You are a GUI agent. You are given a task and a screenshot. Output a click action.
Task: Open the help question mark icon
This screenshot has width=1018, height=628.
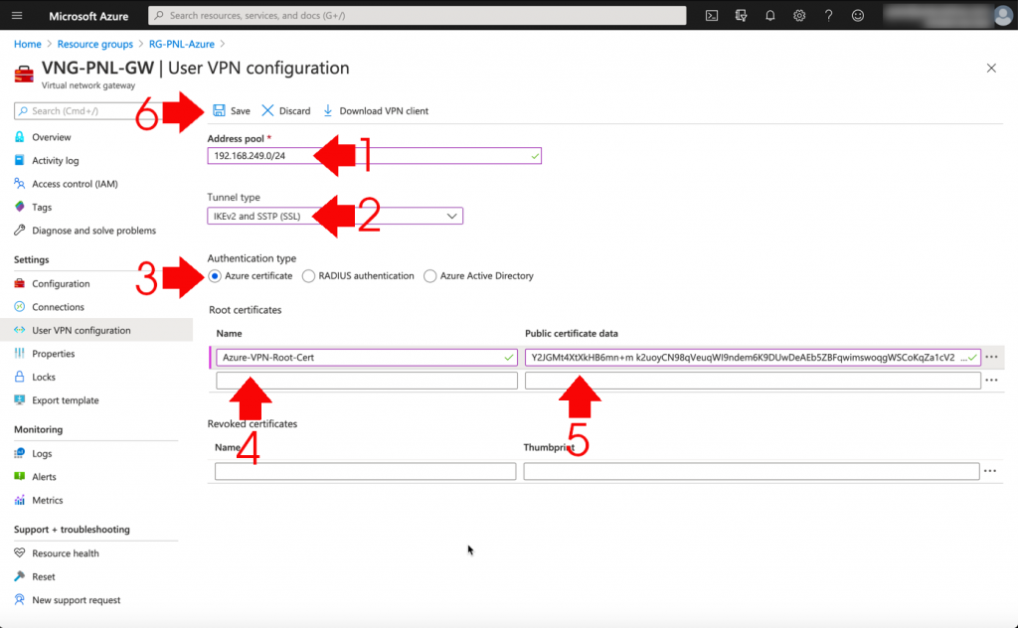(x=827, y=15)
